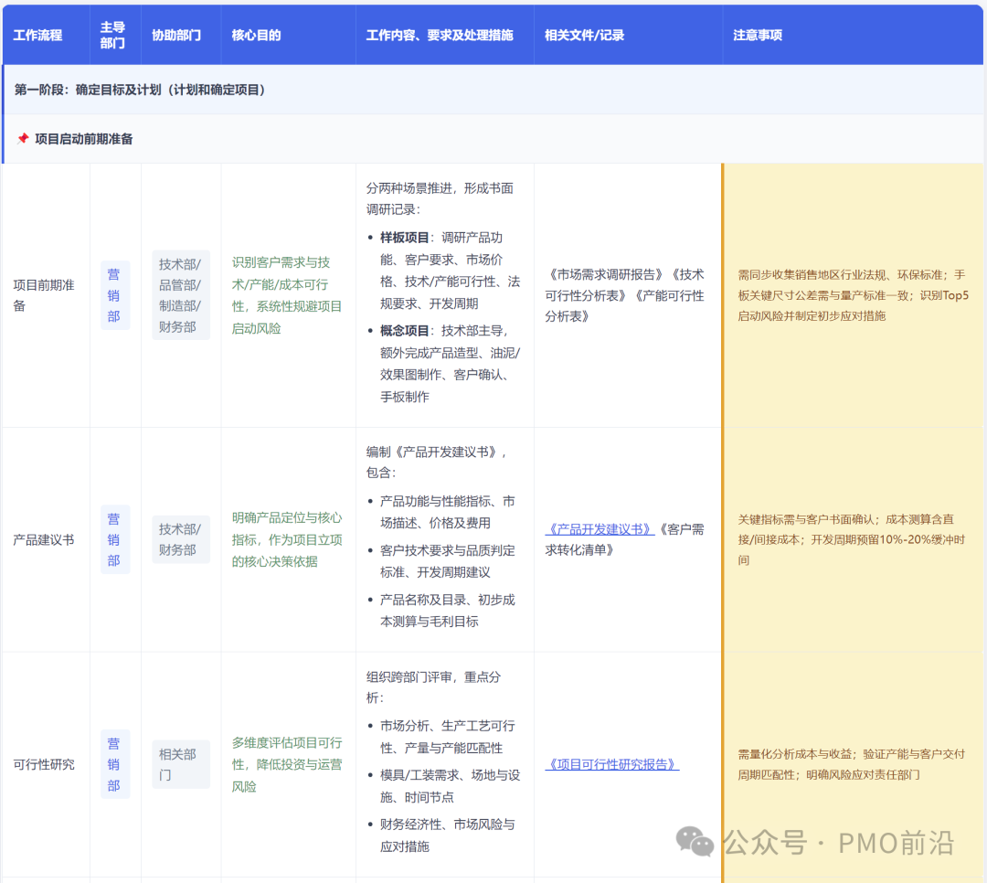987x883 pixels.
Task: Open the 《产品开发建议书》 link
Action: (x=603, y=527)
